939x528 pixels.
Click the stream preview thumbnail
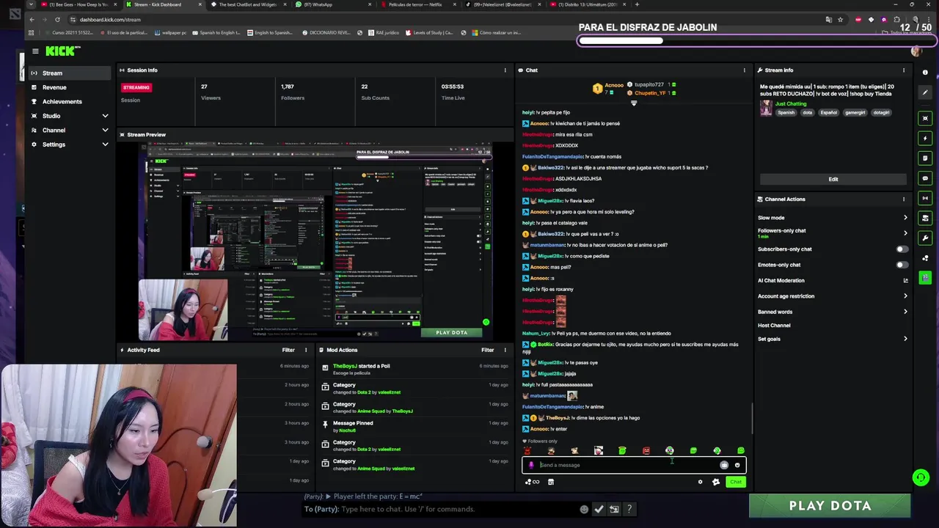(x=316, y=241)
